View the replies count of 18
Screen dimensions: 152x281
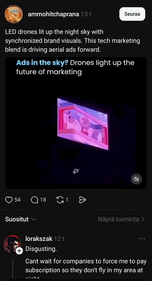tap(43, 200)
